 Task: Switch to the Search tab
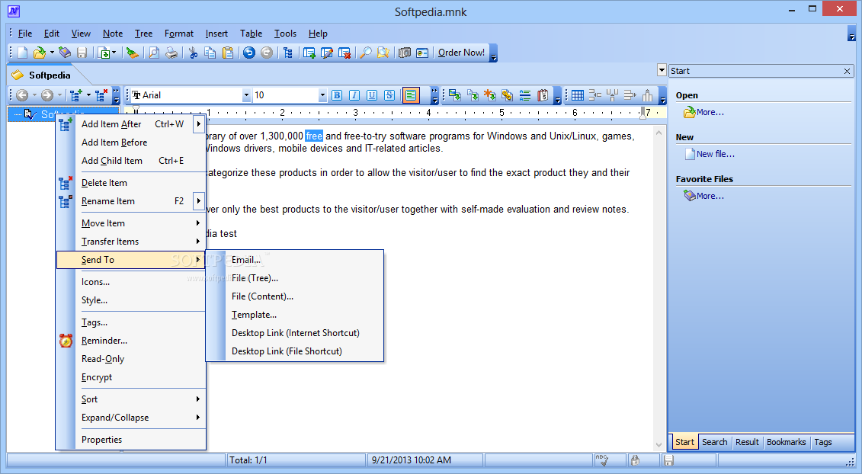pyautogui.click(x=714, y=442)
